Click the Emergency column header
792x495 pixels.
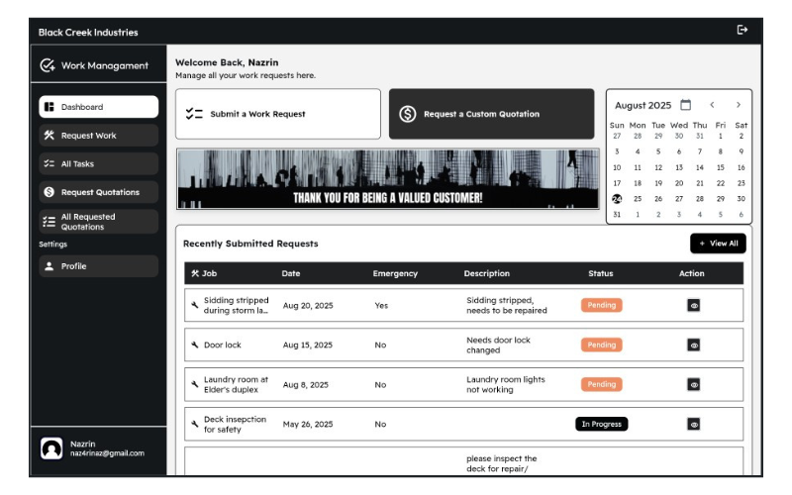click(395, 273)
